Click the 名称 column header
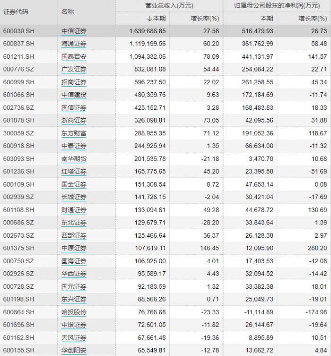 [x=68, y=11]
